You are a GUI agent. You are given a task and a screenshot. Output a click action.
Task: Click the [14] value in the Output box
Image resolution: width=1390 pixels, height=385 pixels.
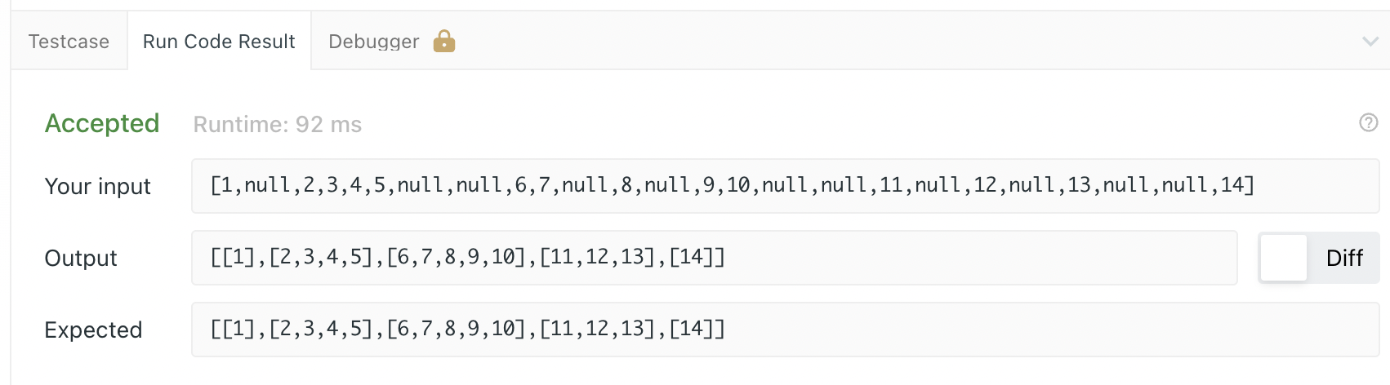coord(691,257)
